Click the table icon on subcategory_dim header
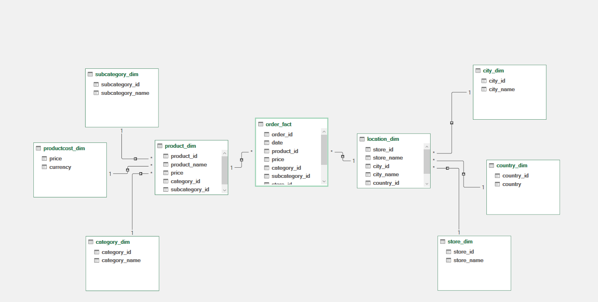The width and height of the screenshot is (598, 302). click(x=90, y=74)
